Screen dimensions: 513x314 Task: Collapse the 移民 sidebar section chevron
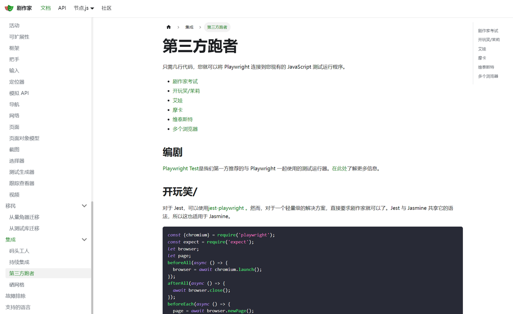pos(84,206)
